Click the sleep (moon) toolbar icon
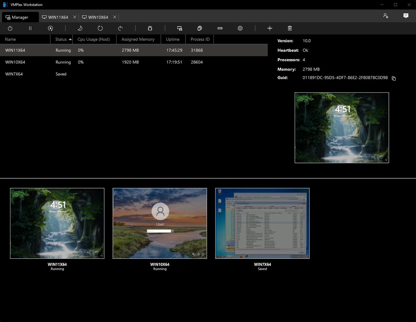 click(80, 28)
